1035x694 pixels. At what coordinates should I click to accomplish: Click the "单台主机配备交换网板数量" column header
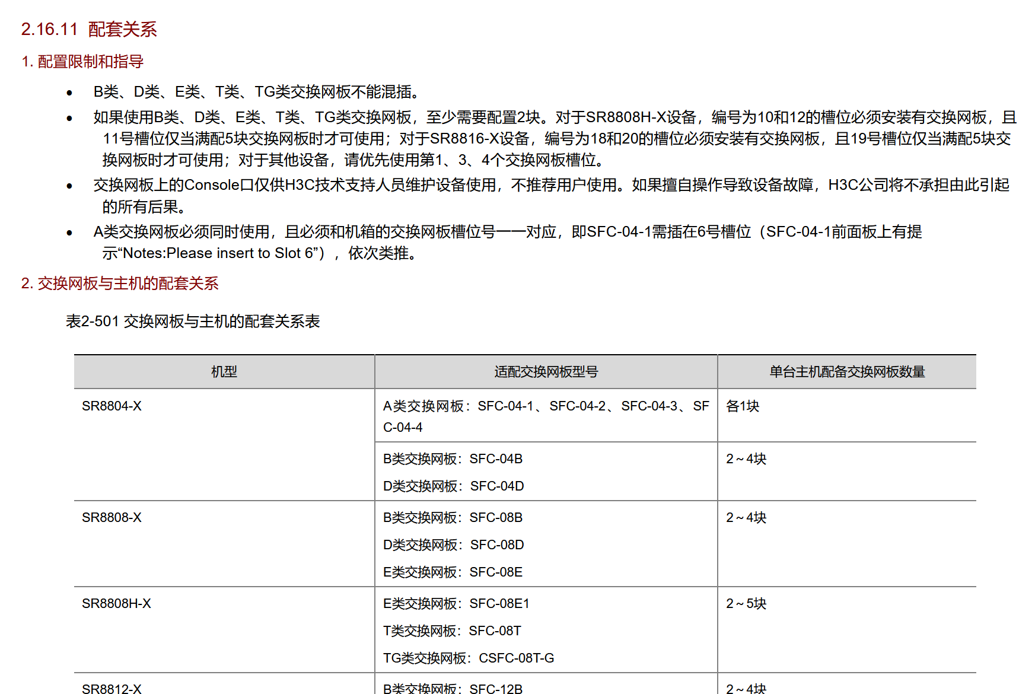pyautogui.click(x=847, y=372)
